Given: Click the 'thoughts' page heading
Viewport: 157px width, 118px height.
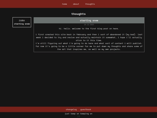Looking at the screenshot, I should pyautogui.click(x=78, y=14).
